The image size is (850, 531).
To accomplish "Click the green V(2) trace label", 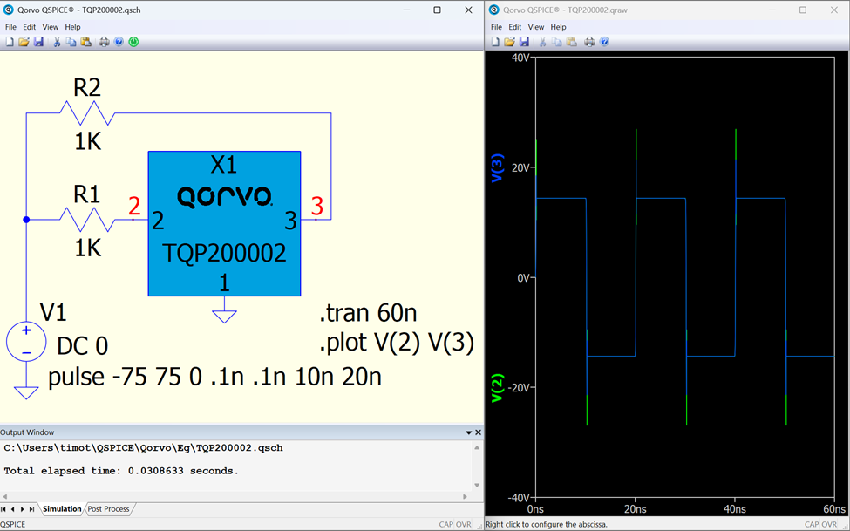I will [x=497, y=388].
